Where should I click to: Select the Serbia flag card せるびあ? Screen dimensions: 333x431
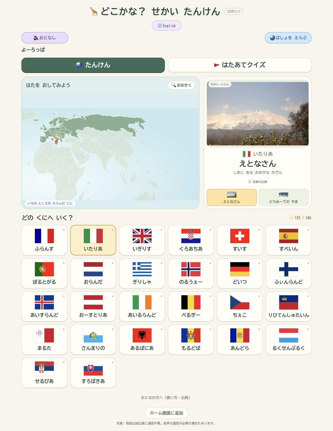pos(44,373)
